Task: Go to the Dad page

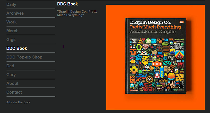Action: 10,66
